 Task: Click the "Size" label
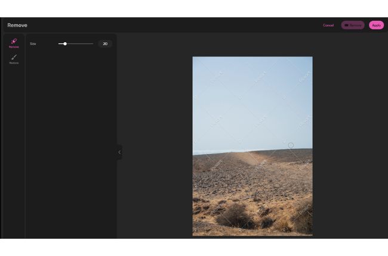click(33, 43)
